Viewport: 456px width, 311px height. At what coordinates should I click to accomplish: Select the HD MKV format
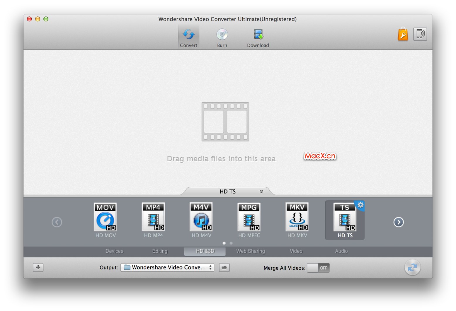click(x=297, y=220)
